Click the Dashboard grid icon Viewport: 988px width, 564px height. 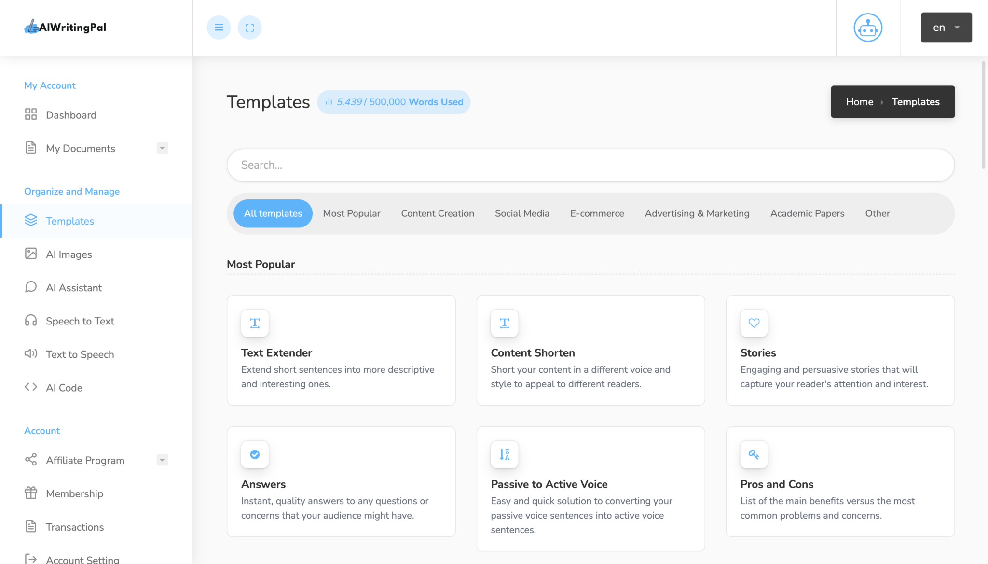pyautogui.click(x=31, y=114)
